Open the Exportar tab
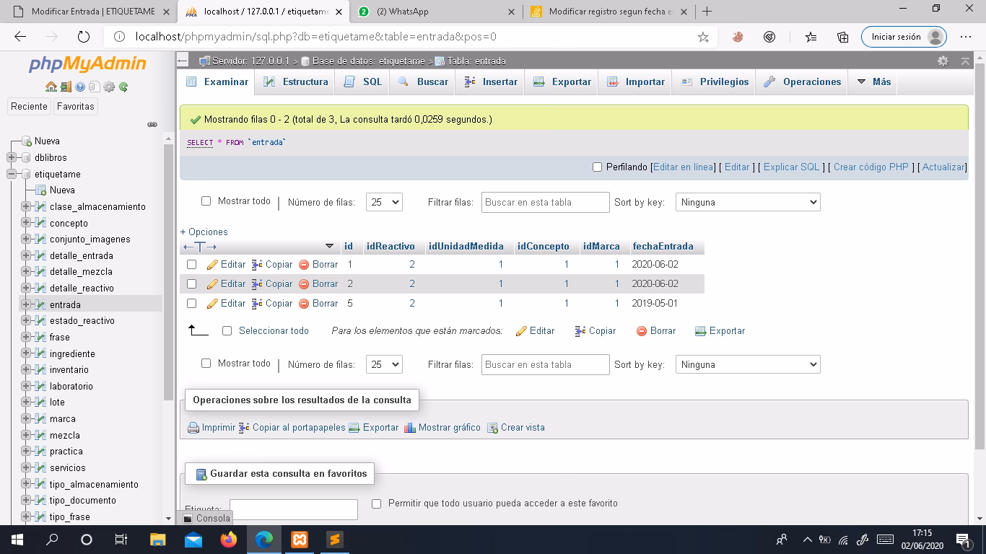 click(x=562, y=82)
